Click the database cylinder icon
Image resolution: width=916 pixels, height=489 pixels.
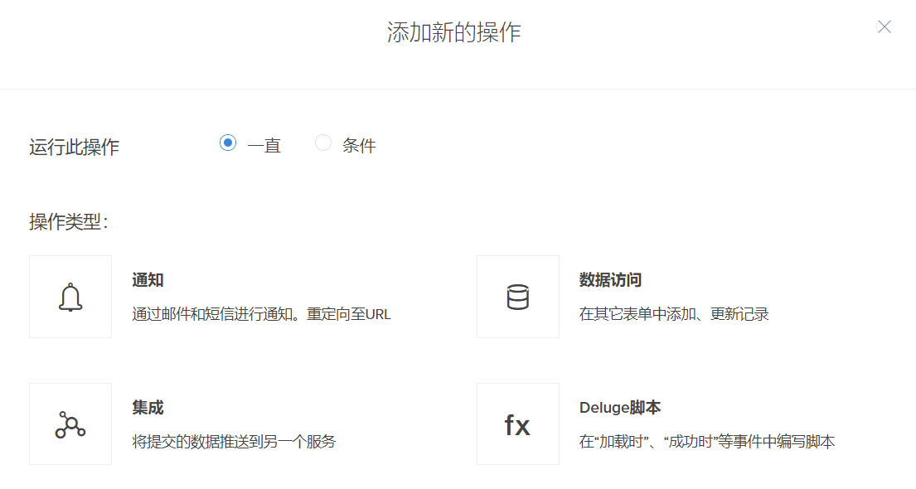coord(517,297)
